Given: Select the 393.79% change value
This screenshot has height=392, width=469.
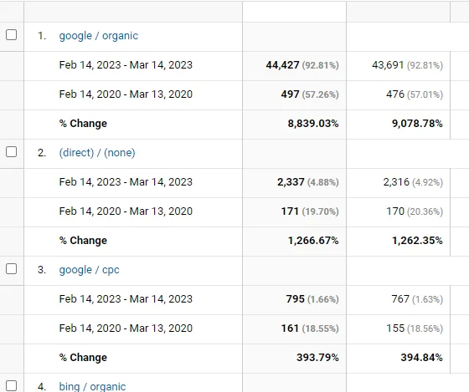Looking at the screenshot, I should (x=317, y=358).
